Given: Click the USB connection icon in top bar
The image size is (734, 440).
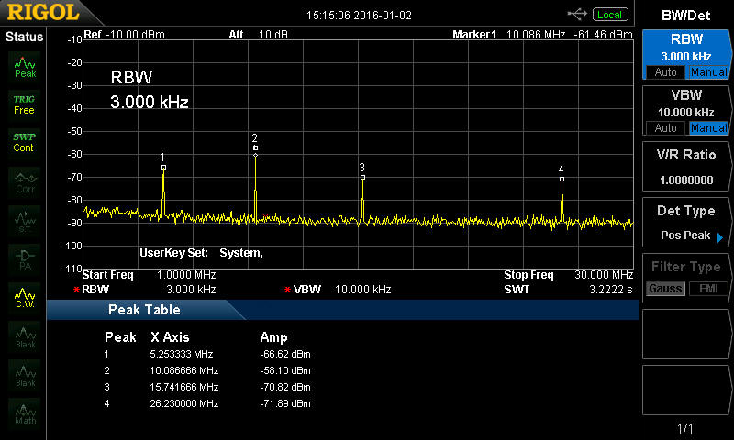Looking at the screenshot, I should point(577,14).
